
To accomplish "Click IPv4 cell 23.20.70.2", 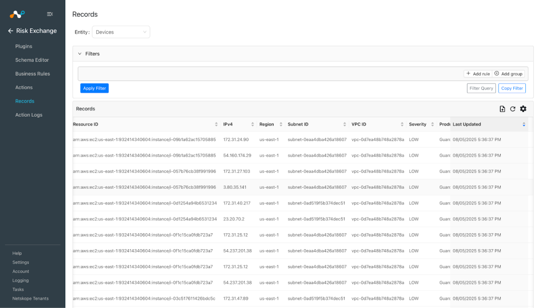I will pyautogui.click(x=234, y=219).
